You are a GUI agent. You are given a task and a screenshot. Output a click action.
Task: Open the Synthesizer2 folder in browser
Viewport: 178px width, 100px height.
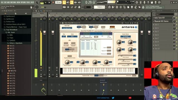pos(9,16)
